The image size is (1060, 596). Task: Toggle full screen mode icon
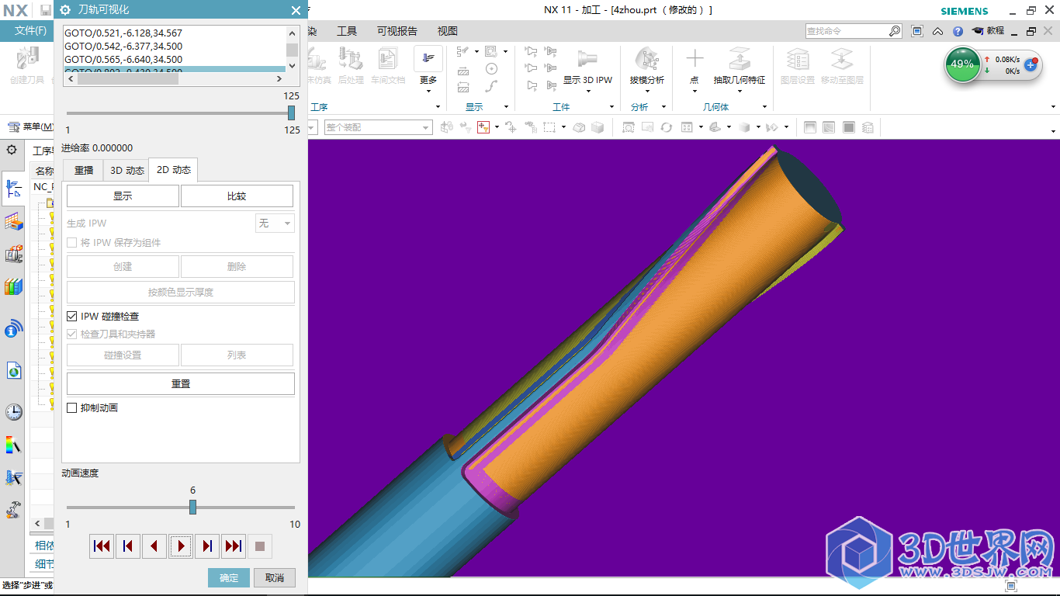(917, 31)
